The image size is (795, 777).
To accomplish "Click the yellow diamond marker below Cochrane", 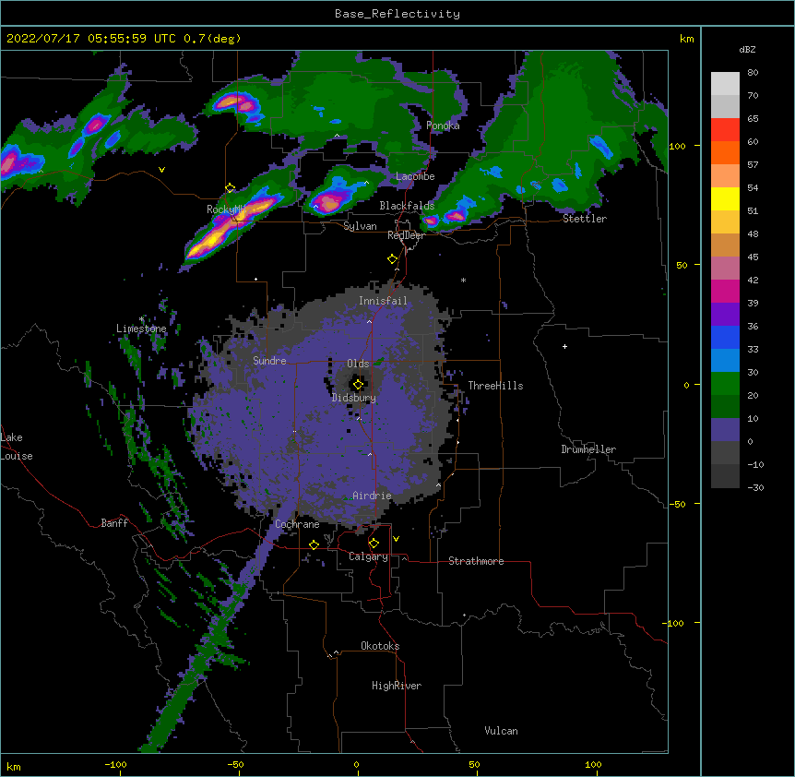I will (x=314, y=544).
